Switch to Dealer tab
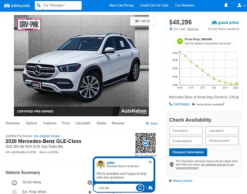Screen dimensions: 247x194 pos(102,123)
